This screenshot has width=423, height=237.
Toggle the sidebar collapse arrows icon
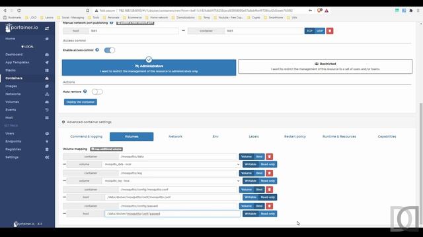[x=47, y=28]
